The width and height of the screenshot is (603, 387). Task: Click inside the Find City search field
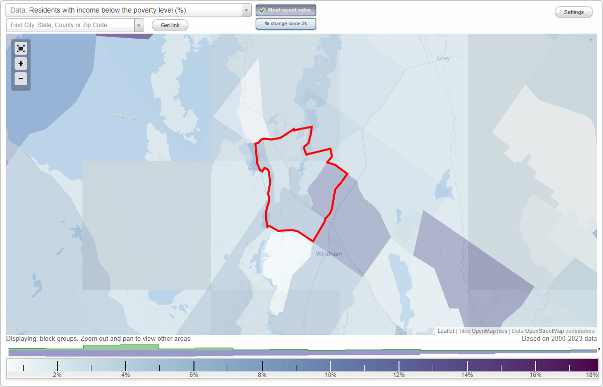click(x=70, y=25)
